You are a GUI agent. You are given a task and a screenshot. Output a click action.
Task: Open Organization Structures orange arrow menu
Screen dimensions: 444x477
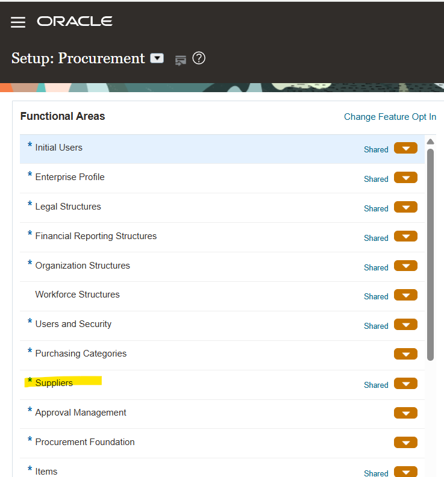click(x=405, y=266)
